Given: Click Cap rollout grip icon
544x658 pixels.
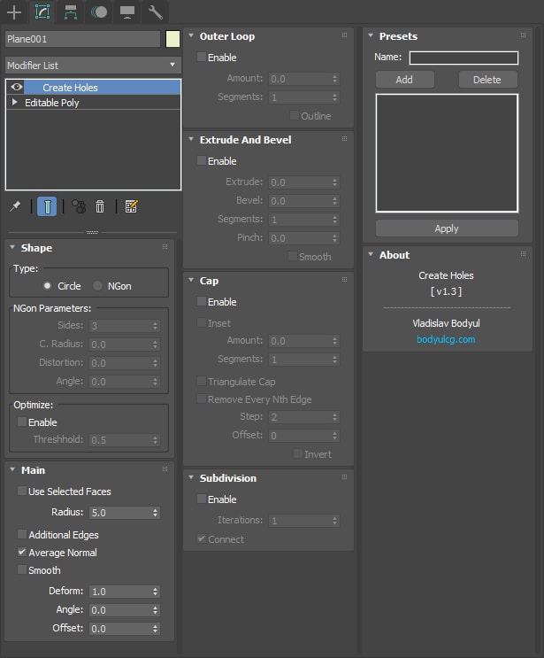Looking at the screenshot, I should [344, 280].
